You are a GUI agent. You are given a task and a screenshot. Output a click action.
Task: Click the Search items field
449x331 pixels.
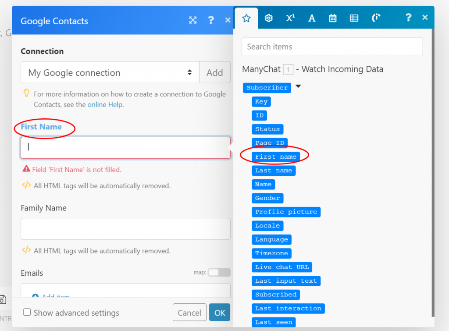coord(332,46)
